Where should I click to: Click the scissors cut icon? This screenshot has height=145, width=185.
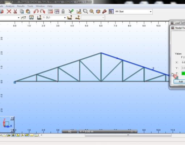tap(15, 12)
